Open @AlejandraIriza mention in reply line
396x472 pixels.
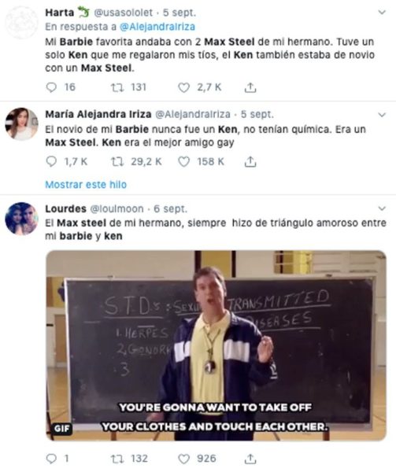pos(157,27)
